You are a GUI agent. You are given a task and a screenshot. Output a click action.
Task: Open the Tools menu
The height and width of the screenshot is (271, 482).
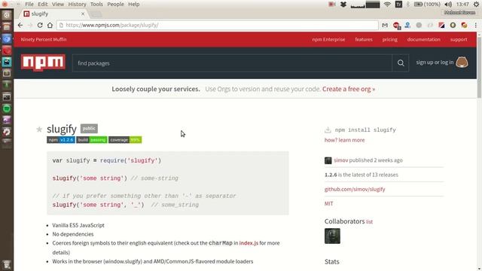(96, 5)
